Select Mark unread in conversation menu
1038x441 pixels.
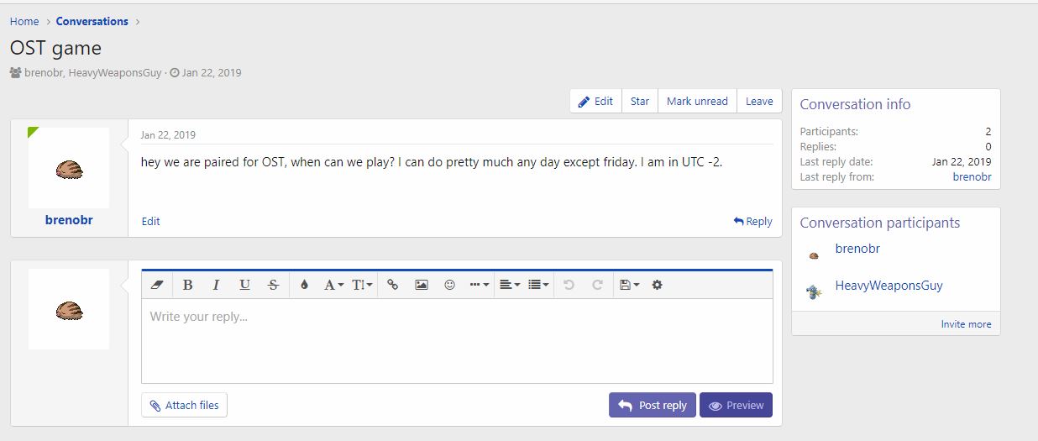point(697,101)
